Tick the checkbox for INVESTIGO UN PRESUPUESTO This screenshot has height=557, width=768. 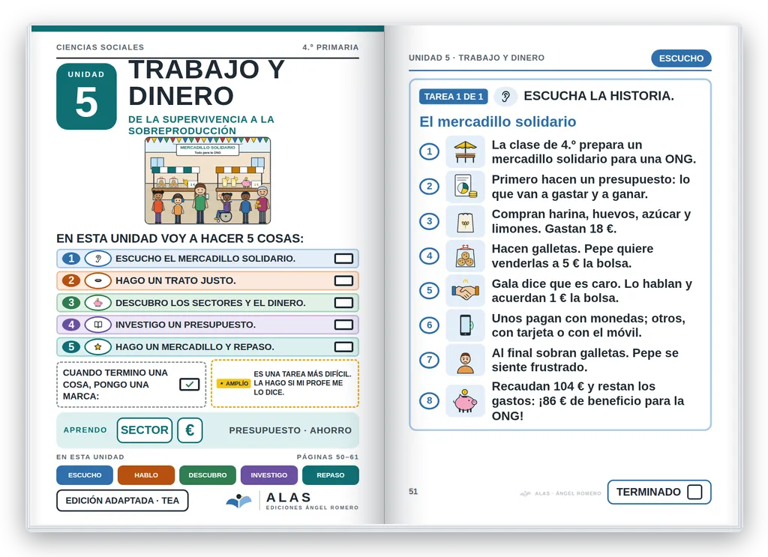(343, 325)
